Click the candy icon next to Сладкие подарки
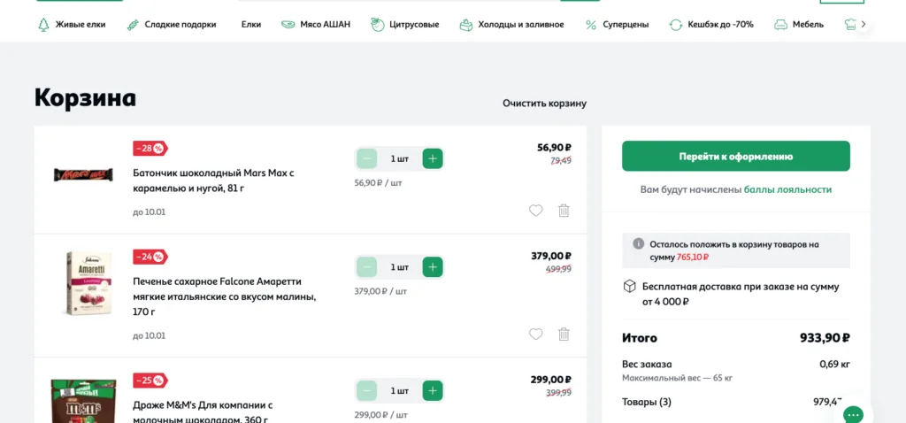The width and height of the screenshot is (906, 423). [133, 25]
